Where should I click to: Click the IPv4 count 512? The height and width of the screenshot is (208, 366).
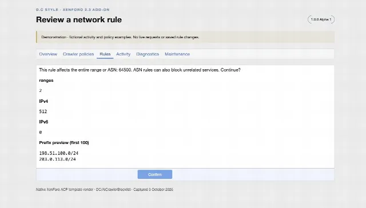click(43, 111)
